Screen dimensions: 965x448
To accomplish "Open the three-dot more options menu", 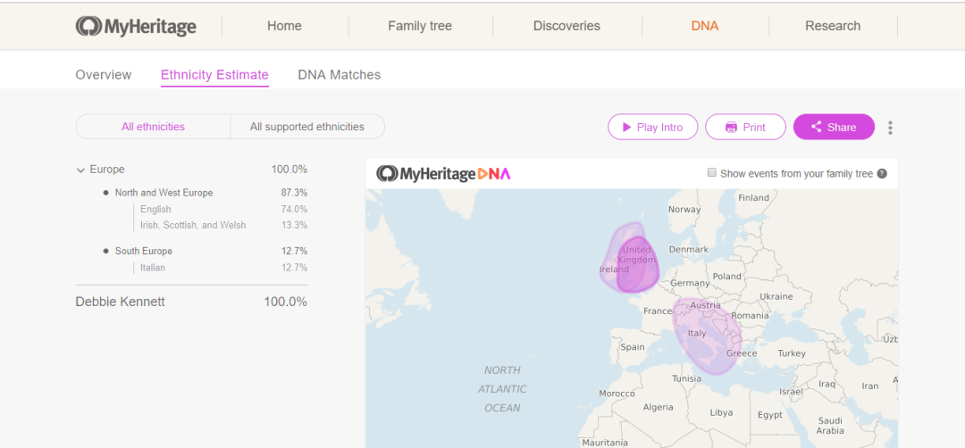I will (890, 128).
